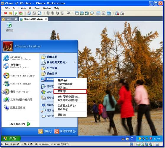
Task: Choose 打开(O) in the context menu
Action: coord(70,80)
